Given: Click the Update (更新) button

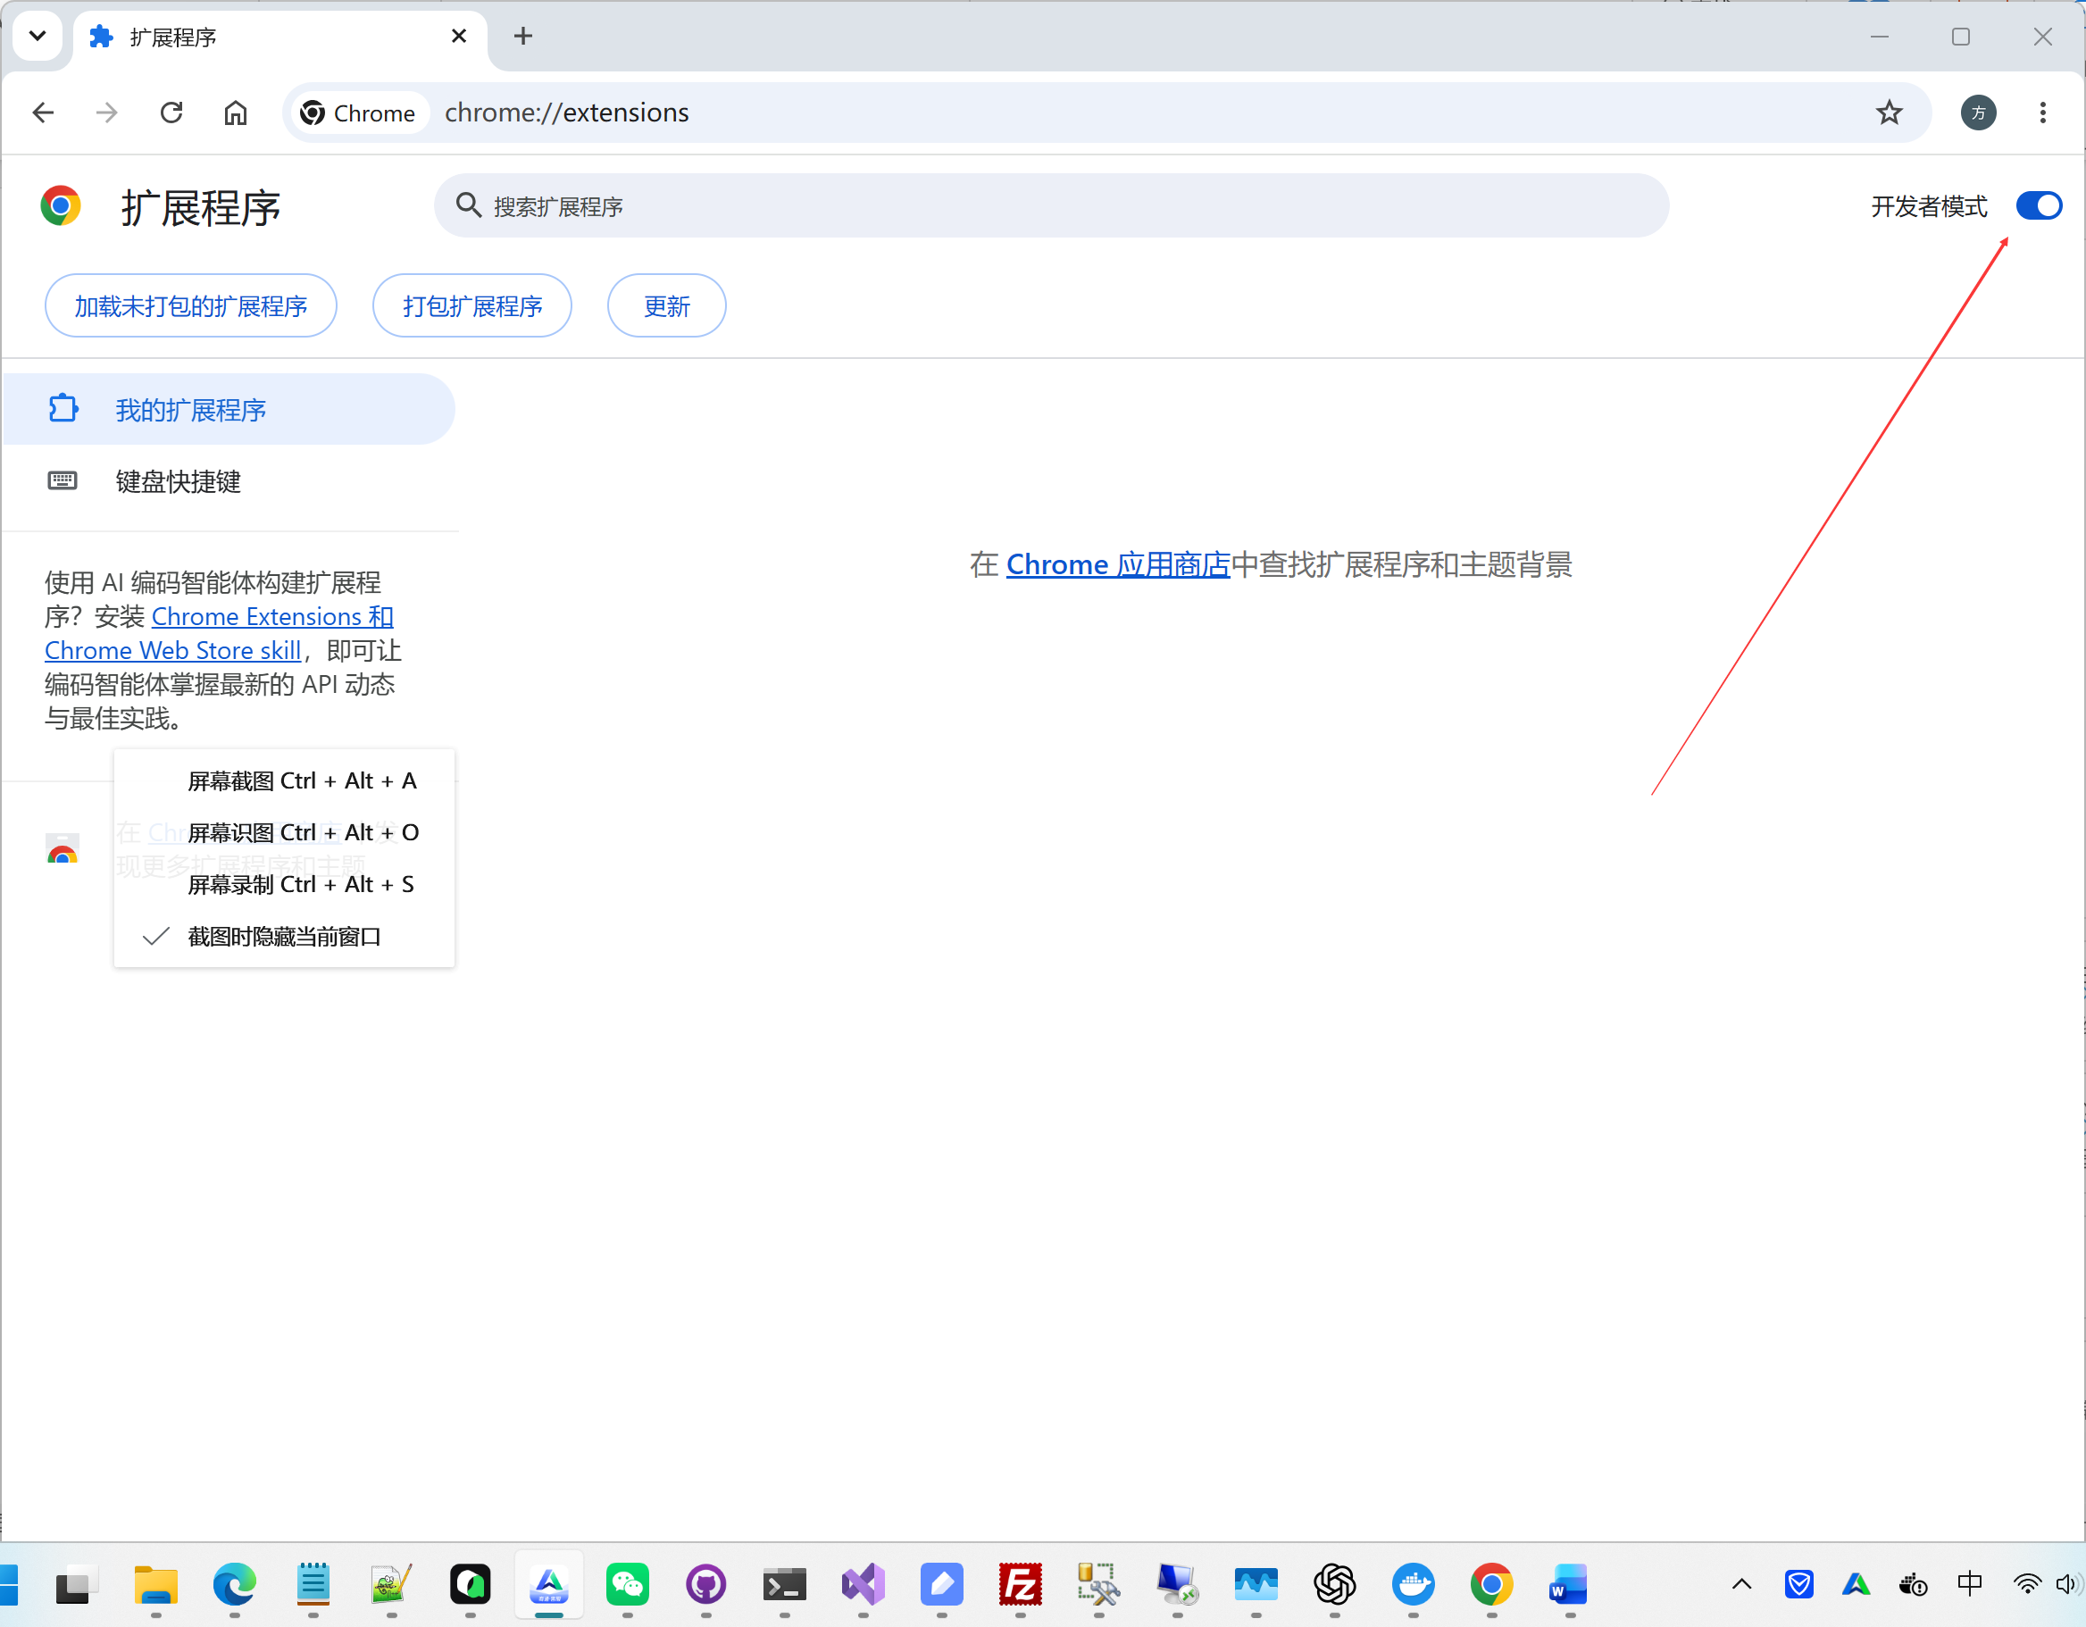Looking at the screenshot, I should coord(667,305).
